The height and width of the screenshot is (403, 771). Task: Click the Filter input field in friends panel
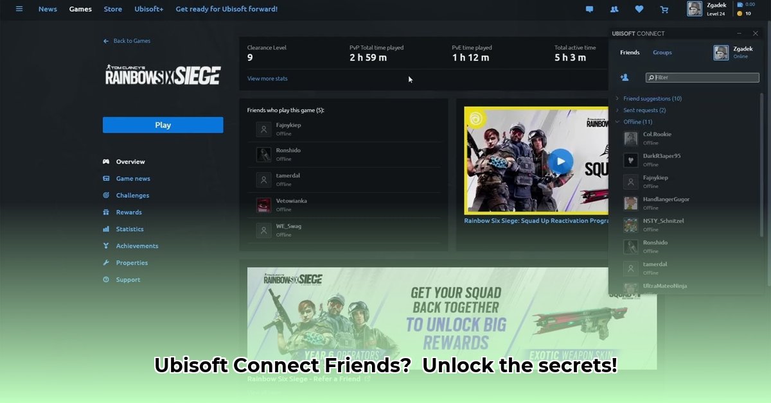point(702,77)
